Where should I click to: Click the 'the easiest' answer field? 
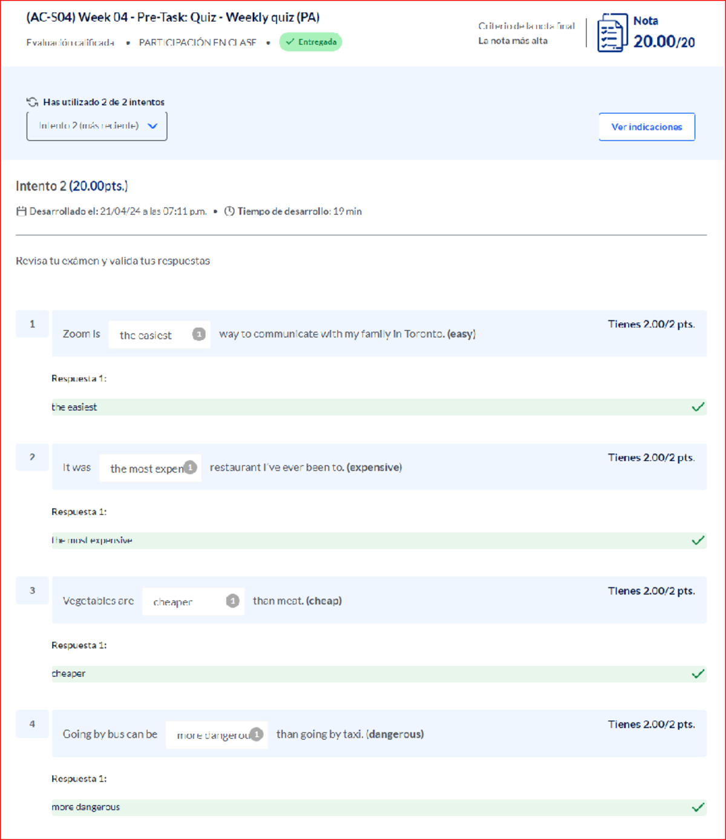click(160, 335)
